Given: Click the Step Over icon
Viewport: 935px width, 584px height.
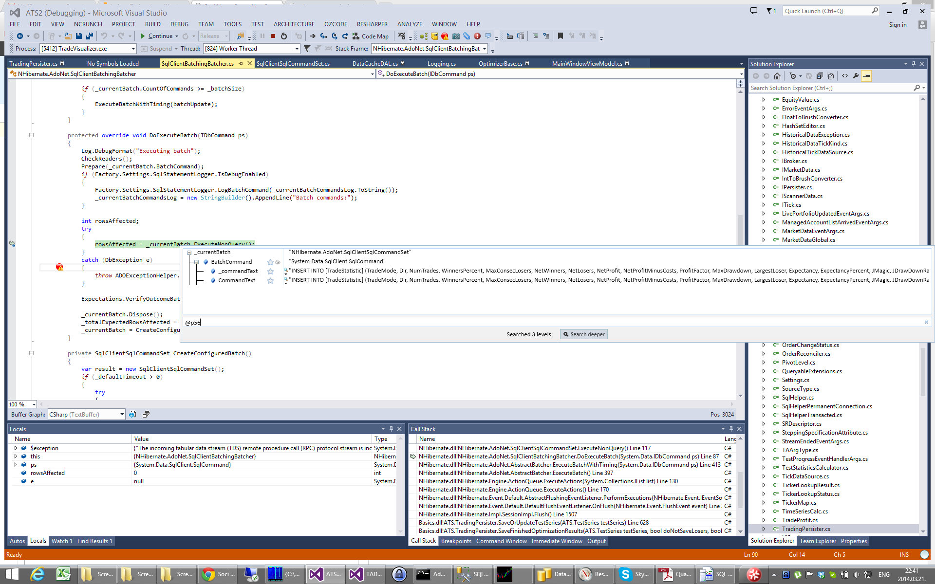Looking at the screenshot, I should [x=334, y=36].
